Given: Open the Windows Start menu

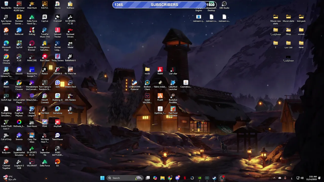Looking at the screenshot, I should point(102,178).
